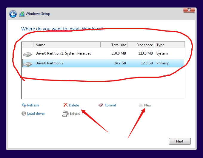This screenshot has height=158, width=203.
Task: Click the 123.0 MB free space value
Action: (145, 53)
